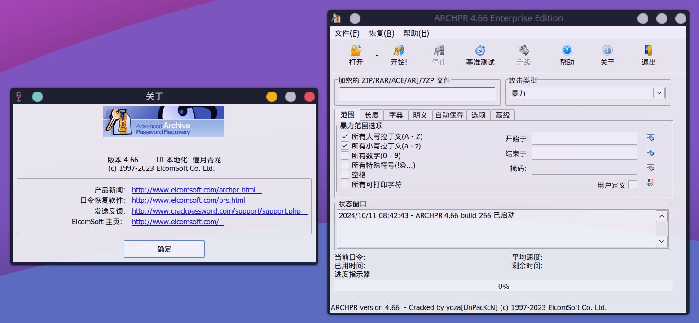The width and height of the screenshot is (699, 323).
Task: Enable 所有数字(0 - 9) checkbox
Action: [345, 156]
